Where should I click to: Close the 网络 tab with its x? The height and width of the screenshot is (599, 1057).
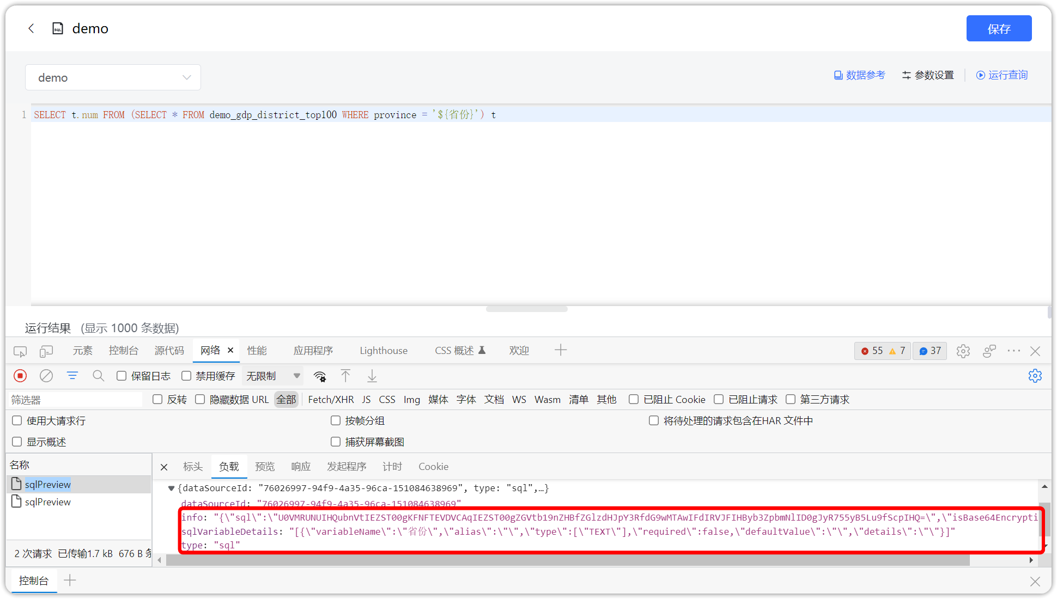pyautogui.click(x=230, y=350)
